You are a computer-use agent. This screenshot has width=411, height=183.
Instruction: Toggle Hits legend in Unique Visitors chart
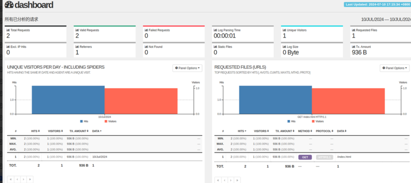pos(84,121)
